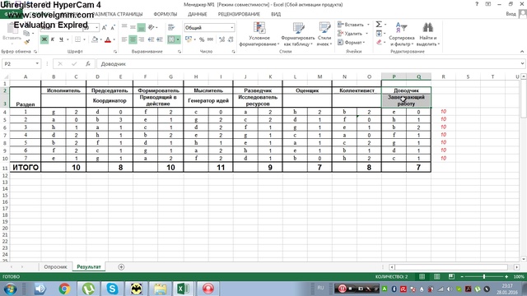
Task: Toggle center horizontal alignment
Action: (133, 39)
